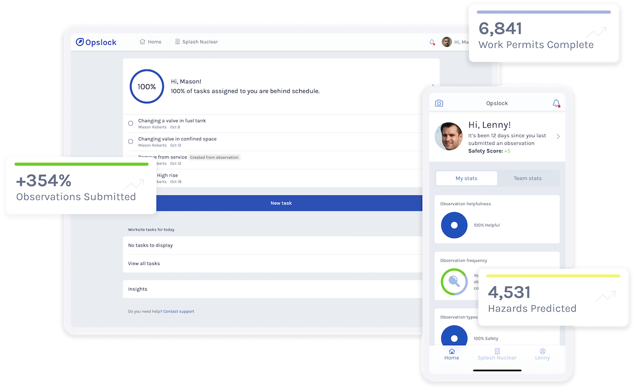This screenshot has width=635, height=389.
Task: Expand Lenny's profile card chevron
Action: 558,136
